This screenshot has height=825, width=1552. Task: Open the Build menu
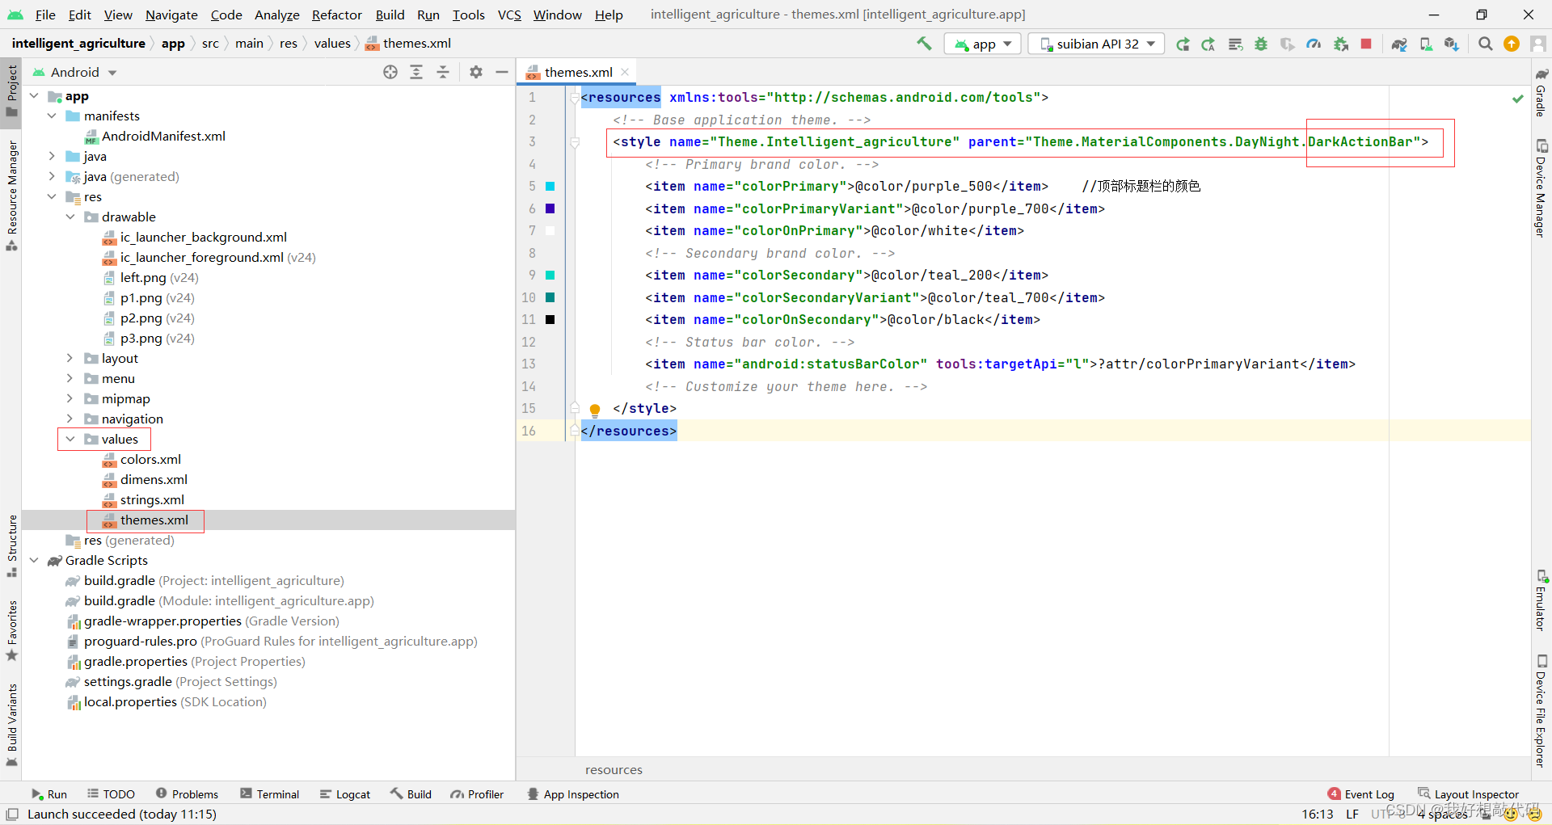click(x=390, y=15)
